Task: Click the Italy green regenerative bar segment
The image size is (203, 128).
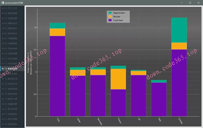Action: [x=159, y=81]
